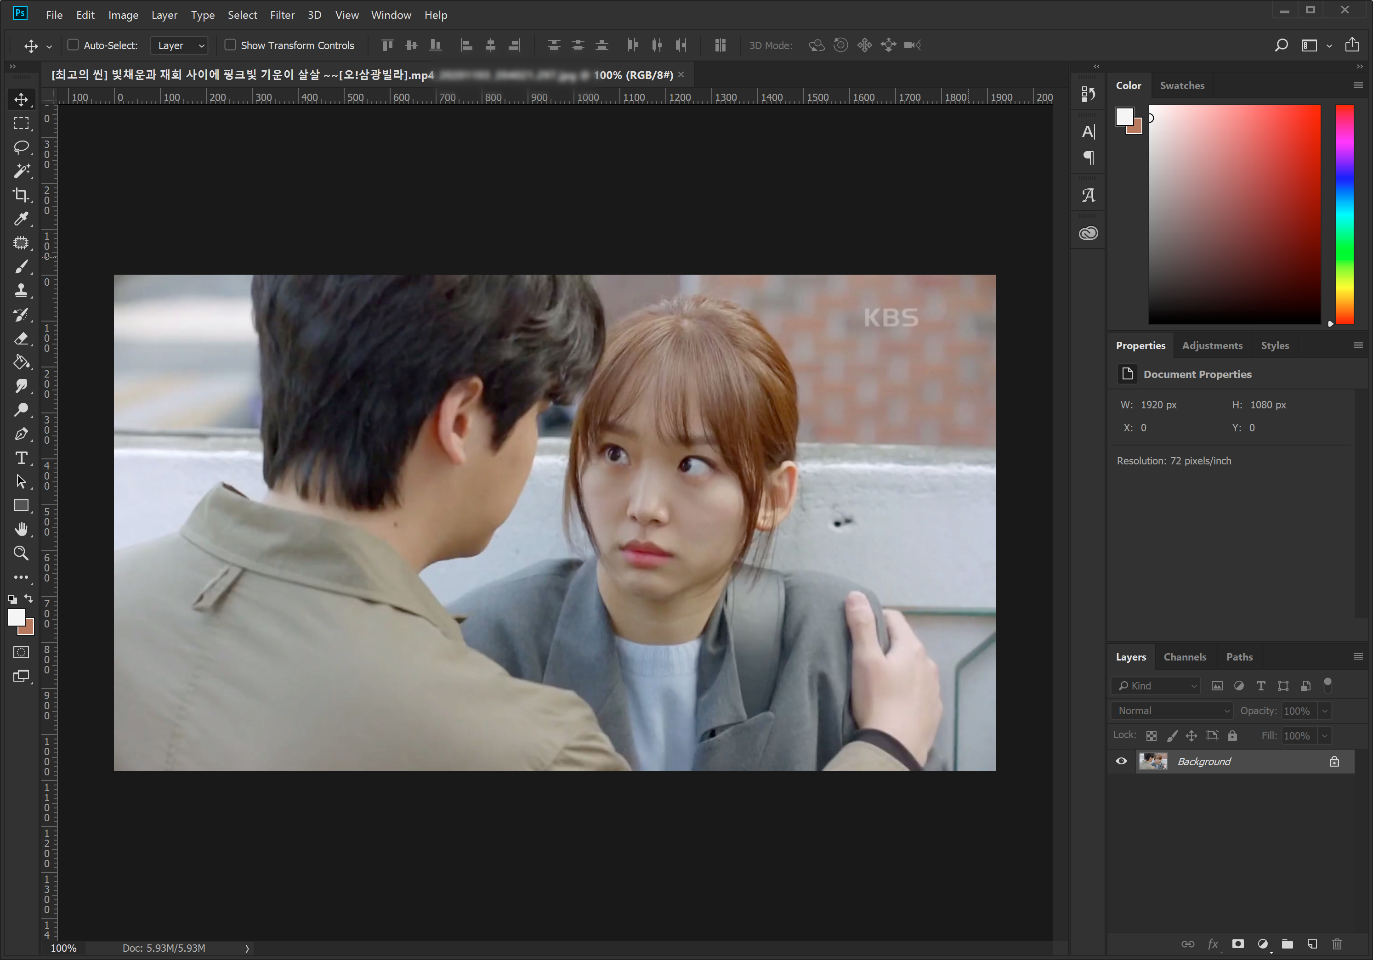Select the Lasso tool
The width and height of the screenshot is (1373, 960).
(x=21, y=147)
